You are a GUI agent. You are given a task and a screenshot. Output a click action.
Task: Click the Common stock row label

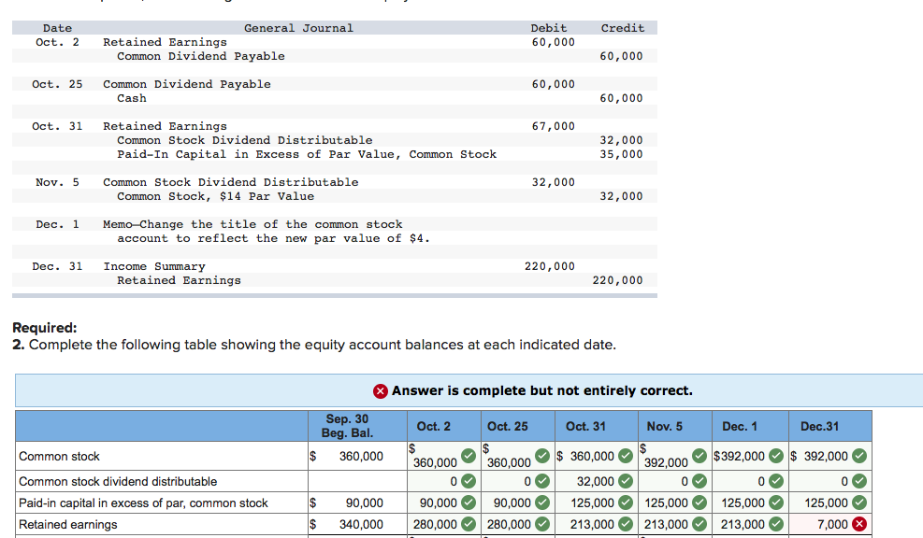(x=62, y=456)
